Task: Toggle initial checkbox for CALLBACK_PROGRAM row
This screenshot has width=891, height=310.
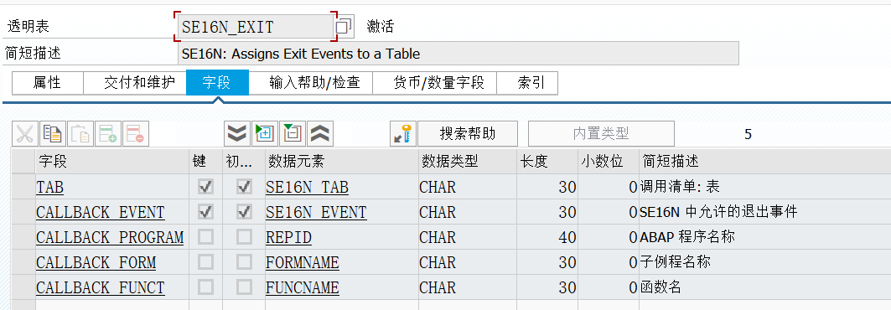Action: 245,237
